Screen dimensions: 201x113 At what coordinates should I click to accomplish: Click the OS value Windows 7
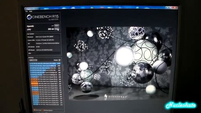(47, 43)
